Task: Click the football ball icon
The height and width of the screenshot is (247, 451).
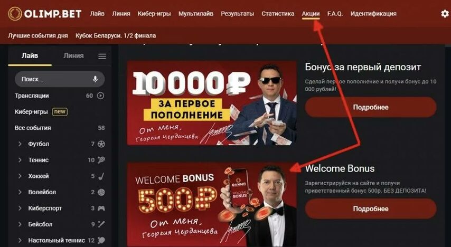Action: point(101,144)
